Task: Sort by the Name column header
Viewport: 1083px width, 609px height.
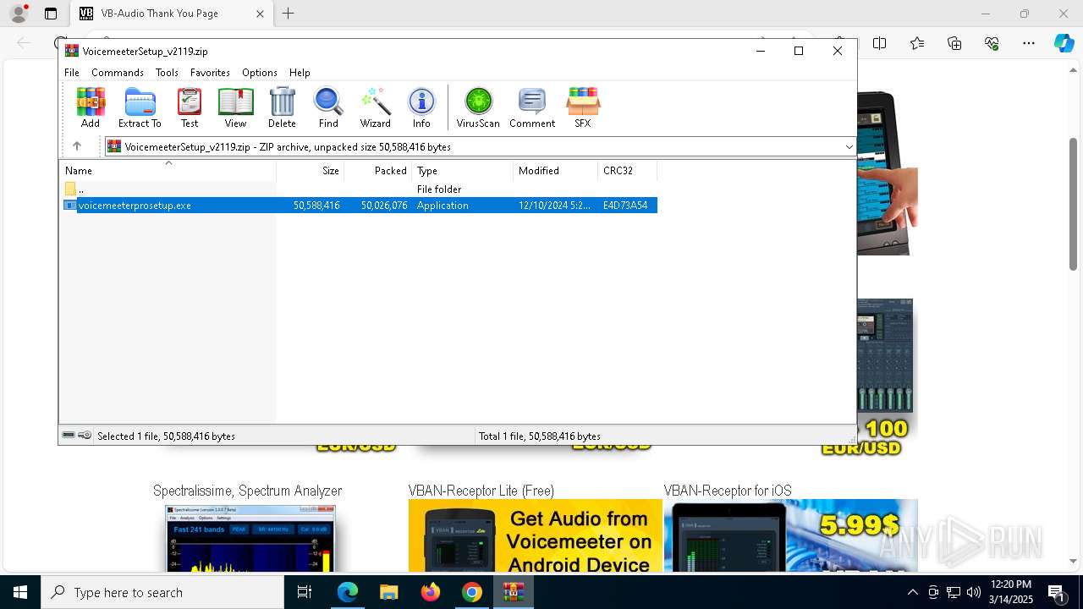Action: [168, 171]
